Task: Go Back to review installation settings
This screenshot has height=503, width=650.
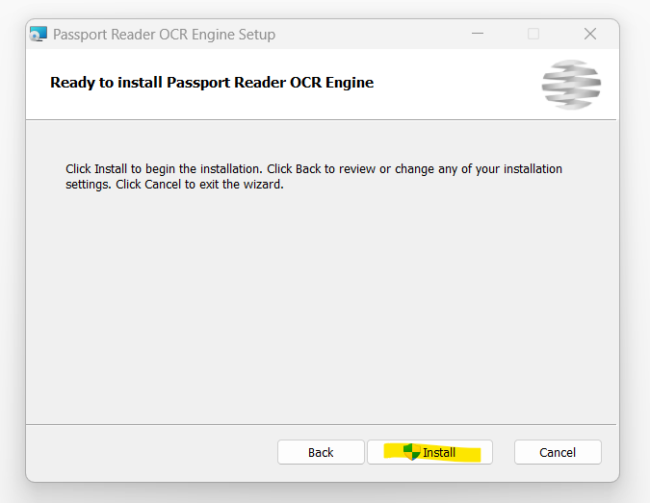Action: click(x=321, y=452)
